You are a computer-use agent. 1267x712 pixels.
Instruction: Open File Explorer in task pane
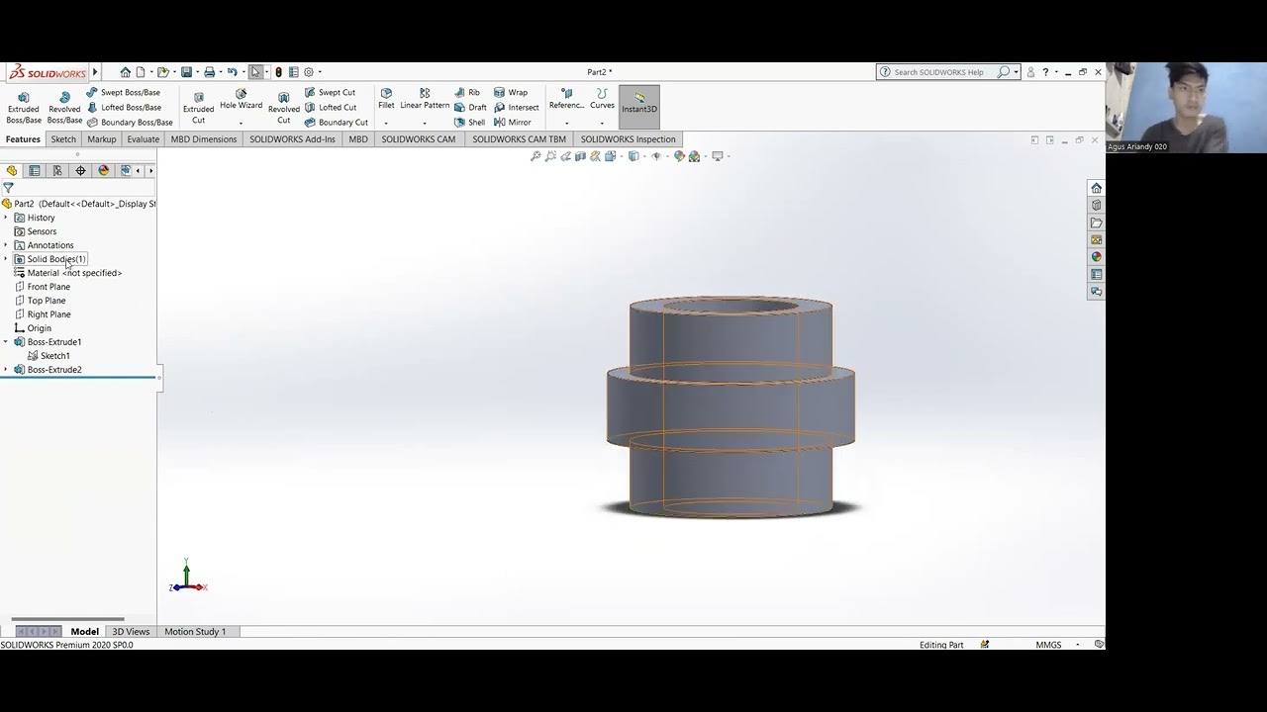(x=1096, y=222)
